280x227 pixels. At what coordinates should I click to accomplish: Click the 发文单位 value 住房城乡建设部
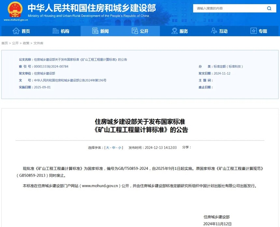pos(45,73)
